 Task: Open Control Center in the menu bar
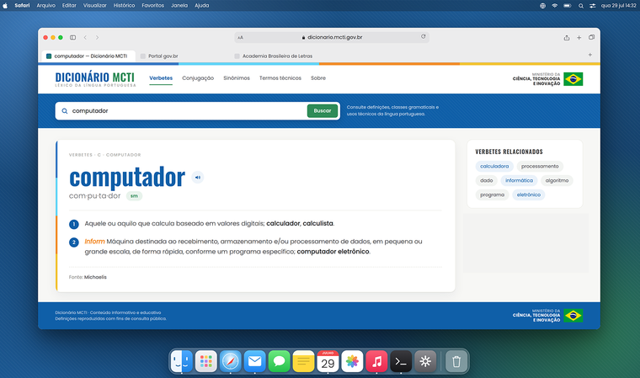(592, 6)
